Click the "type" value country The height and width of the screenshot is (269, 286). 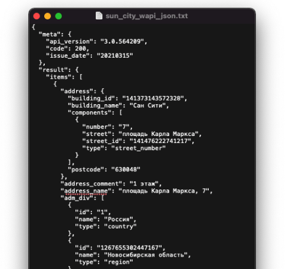click(x=120, y=227)
